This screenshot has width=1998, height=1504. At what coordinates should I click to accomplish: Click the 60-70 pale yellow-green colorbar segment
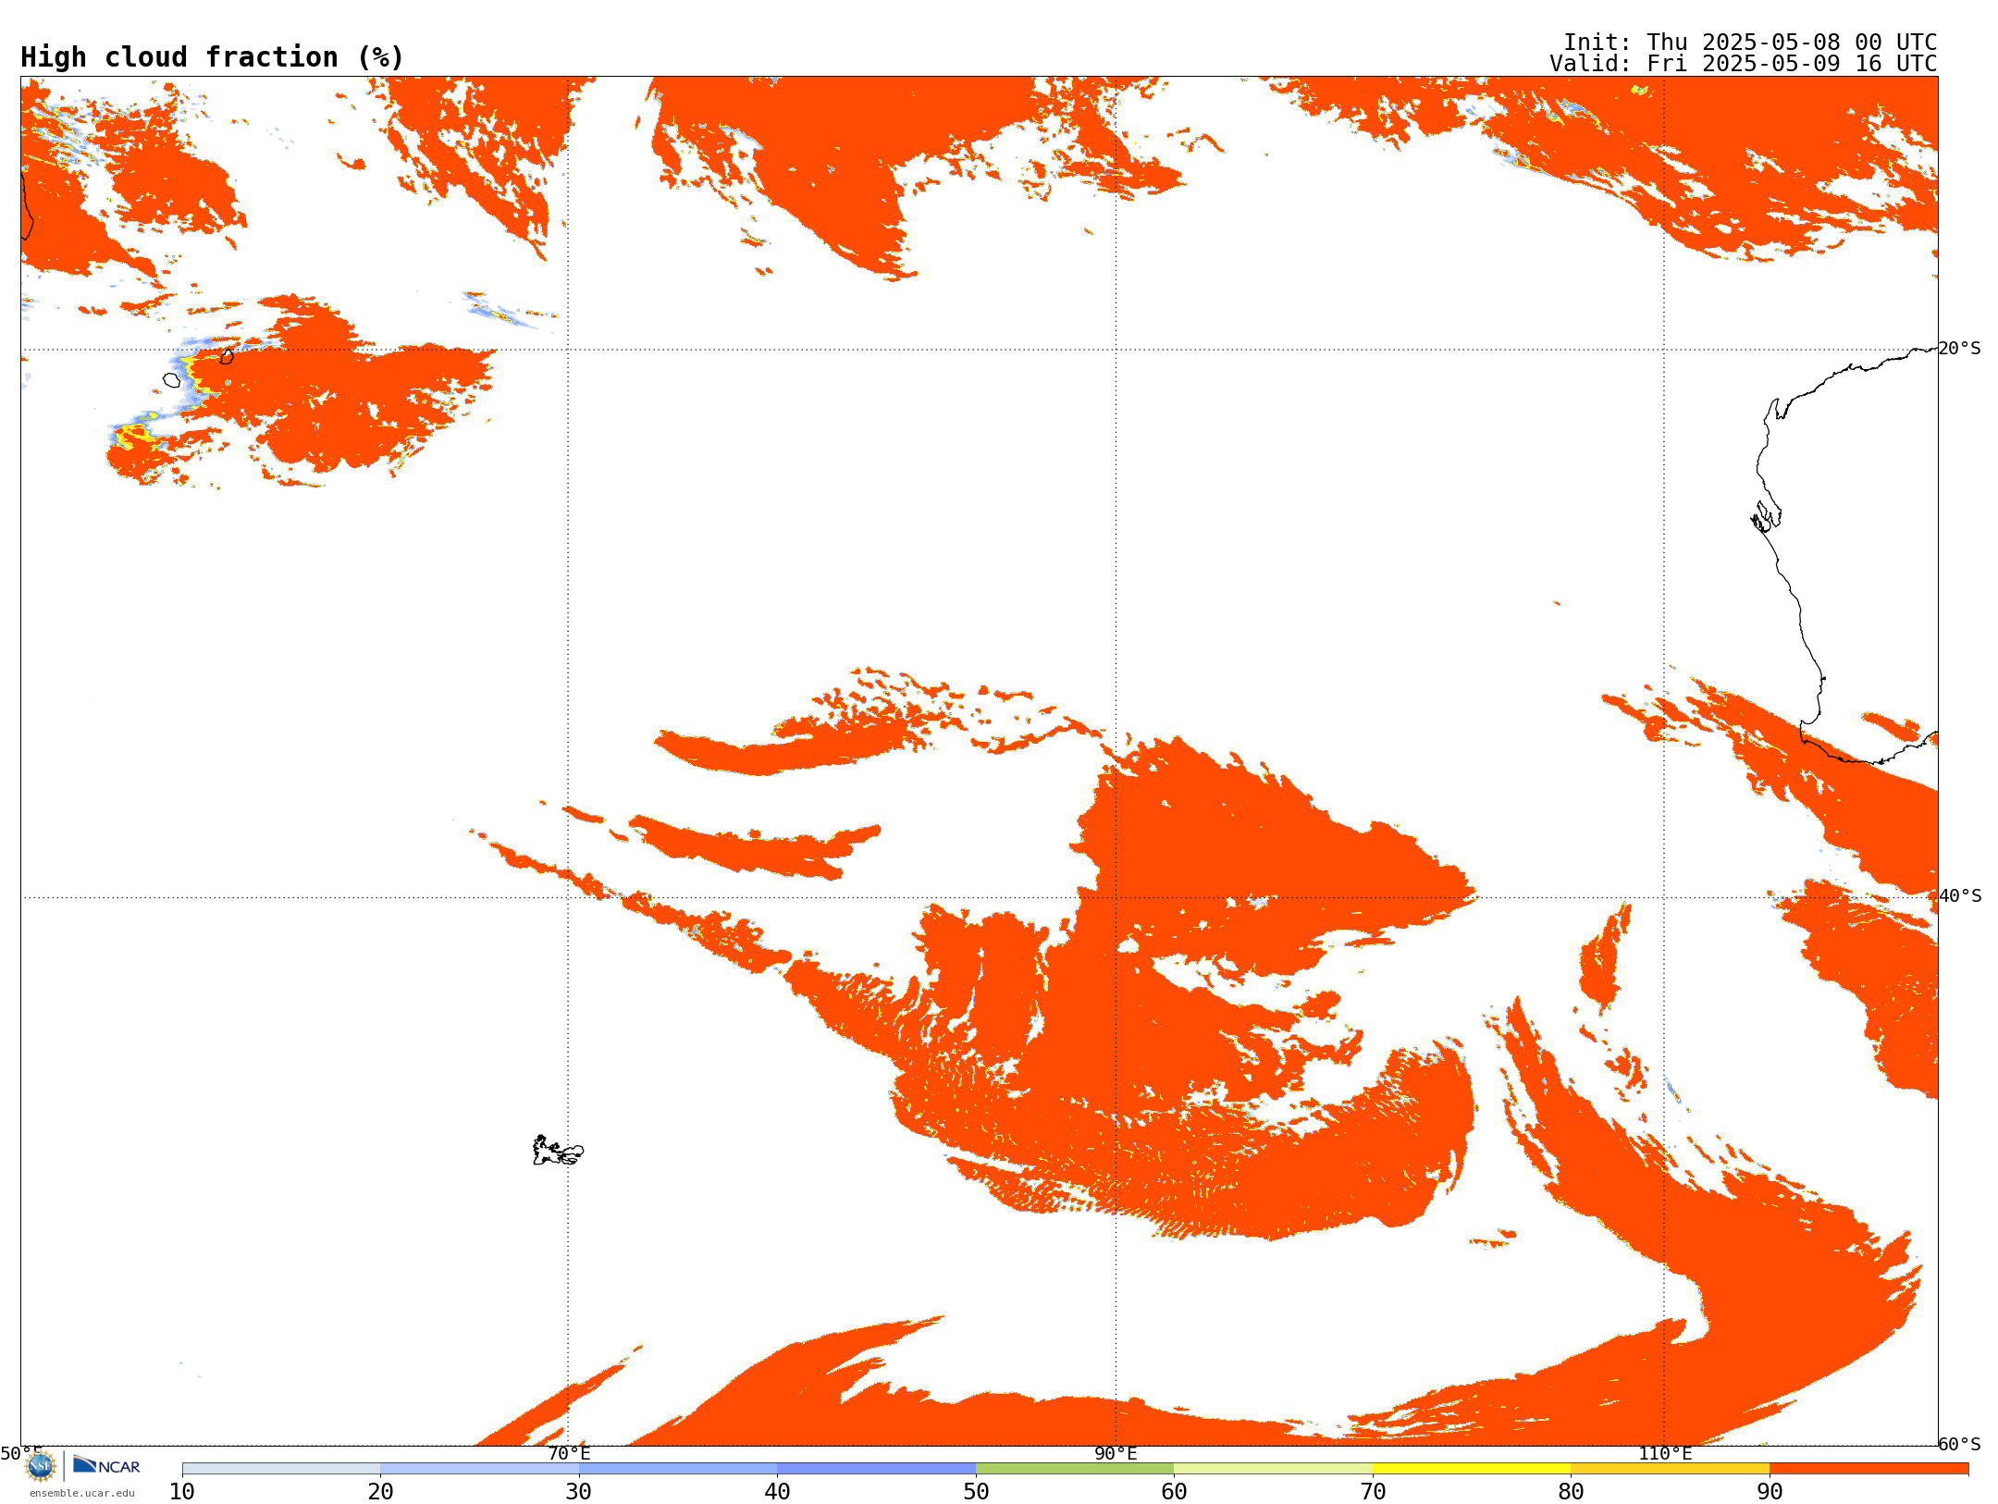[x=1274, y=1469]
